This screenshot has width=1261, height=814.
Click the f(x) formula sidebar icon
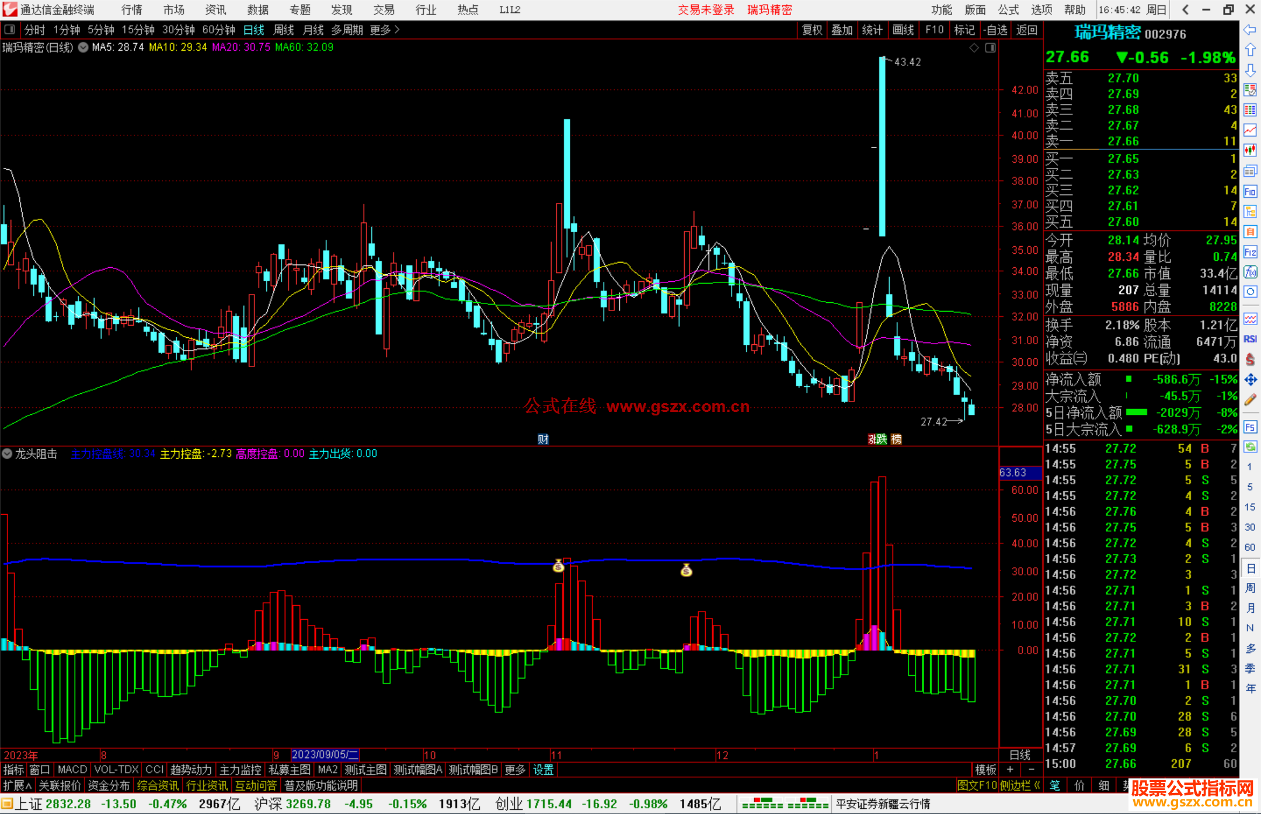click(1250, 272)
